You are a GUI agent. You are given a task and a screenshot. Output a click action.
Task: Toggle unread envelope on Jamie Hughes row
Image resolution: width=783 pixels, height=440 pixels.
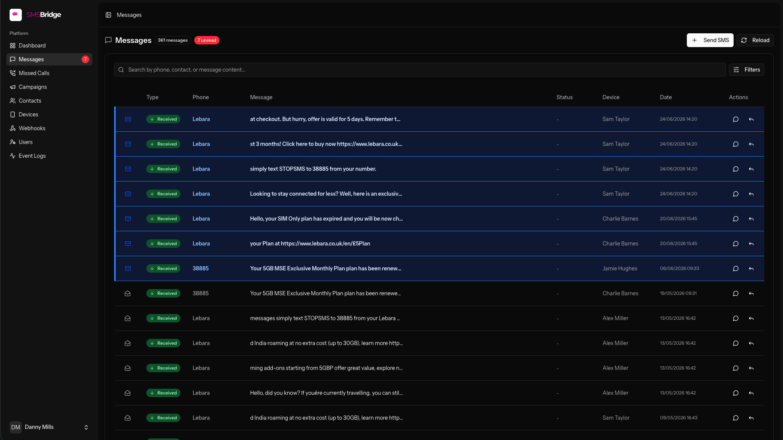[128, 268]
